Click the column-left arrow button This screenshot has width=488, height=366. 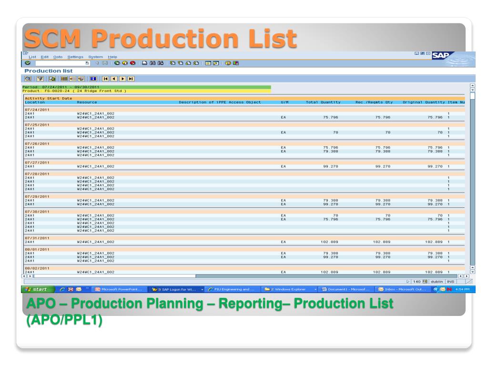point(114,79)
